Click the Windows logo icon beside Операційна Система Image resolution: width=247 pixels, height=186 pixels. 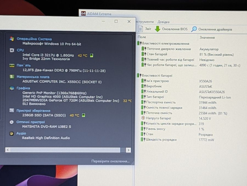(x=12, y=39)
